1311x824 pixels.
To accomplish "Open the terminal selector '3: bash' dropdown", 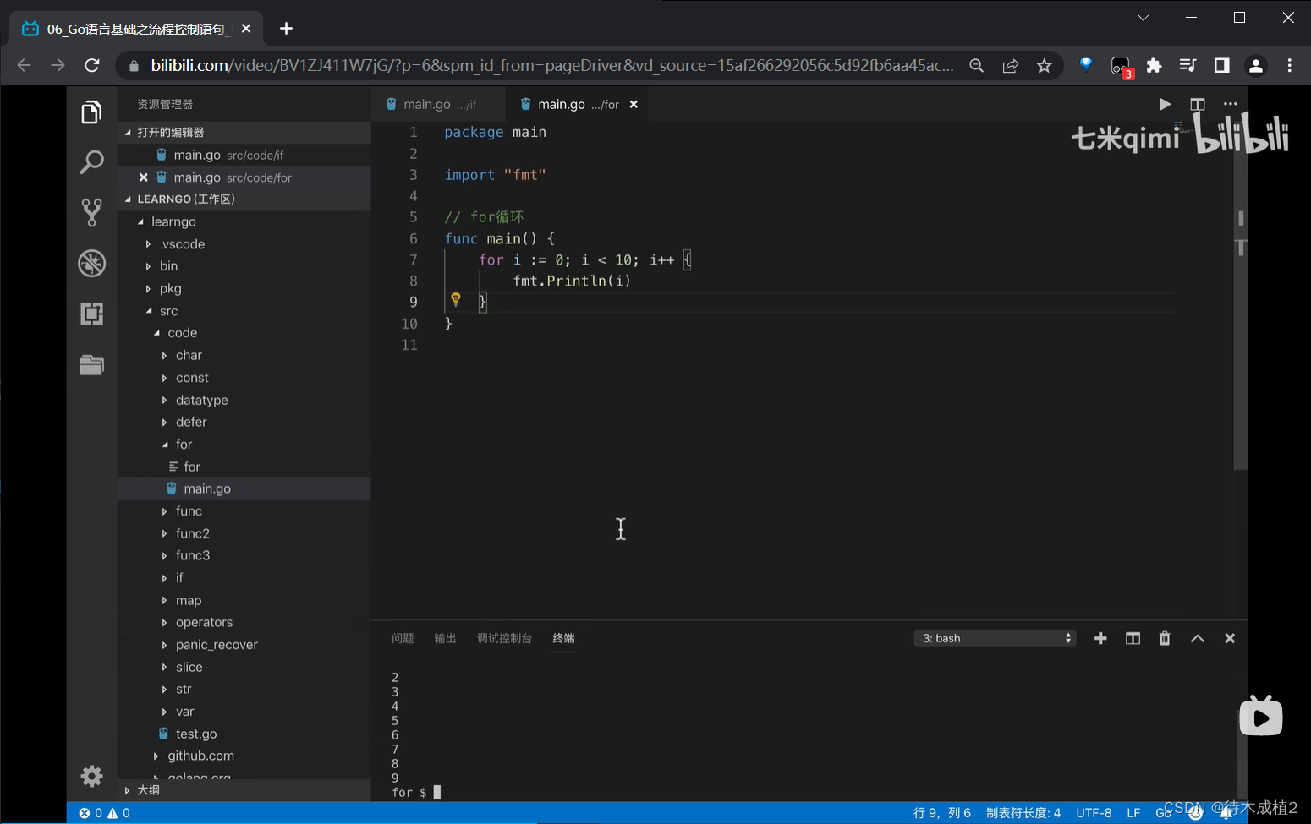I will (996, 638).
